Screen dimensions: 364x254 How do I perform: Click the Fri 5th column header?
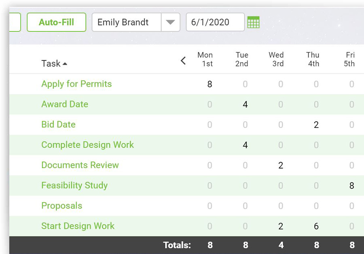point(349,59)
